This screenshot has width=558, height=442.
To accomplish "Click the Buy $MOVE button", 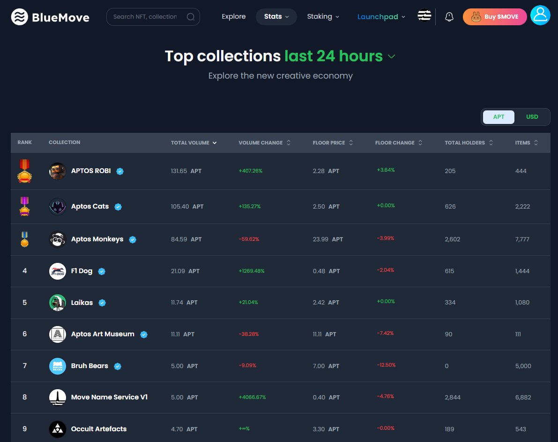I will (495, 17).
